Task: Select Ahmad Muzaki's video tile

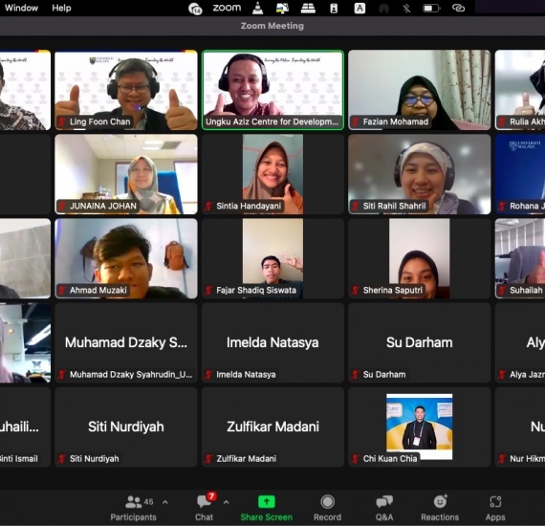Action: tap(126, 258)
